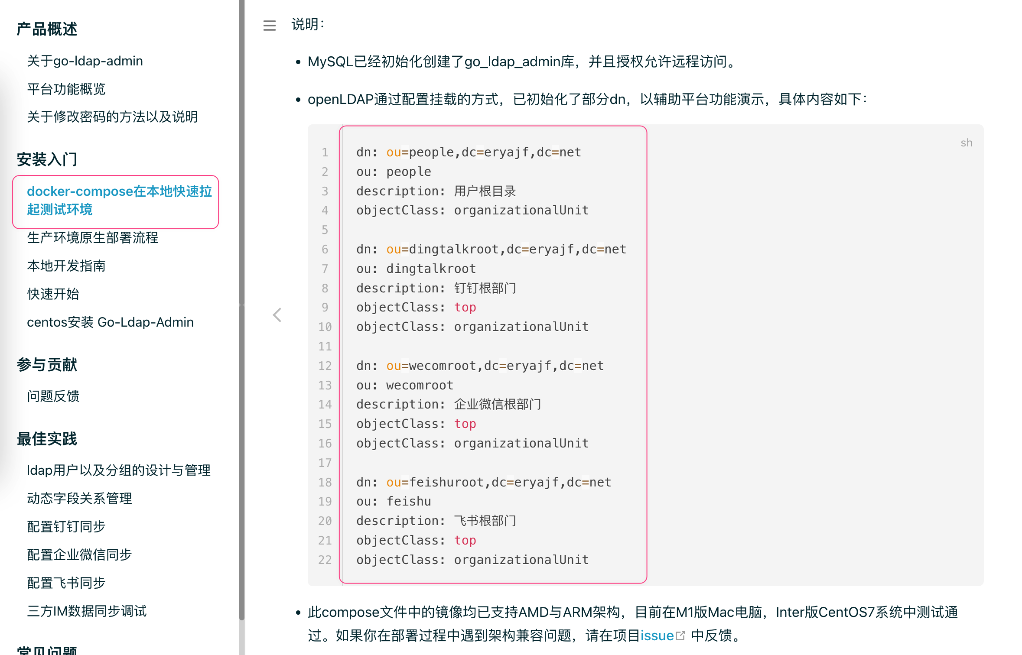Open 三方IM数据同步调试 page

[x=87, y=611]
